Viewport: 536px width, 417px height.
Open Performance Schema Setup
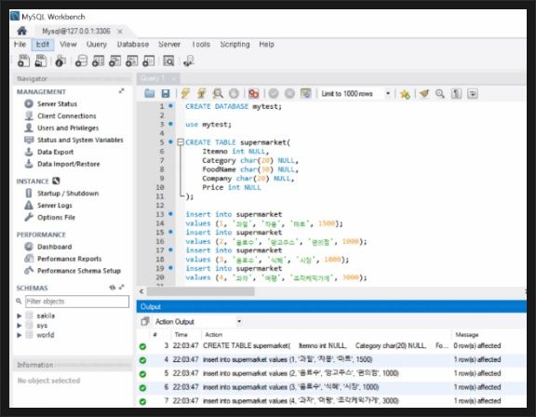click(78, 271)
